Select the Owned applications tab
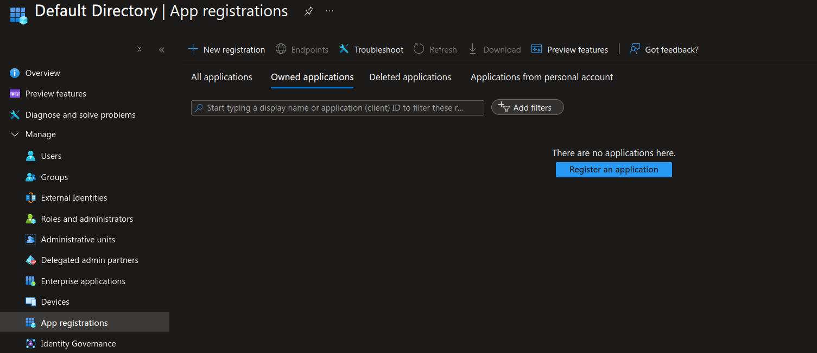The width and height of the screenshot is (817, 353). (312, 77)
